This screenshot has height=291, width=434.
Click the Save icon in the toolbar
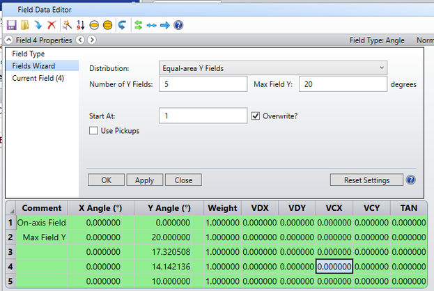11,25
